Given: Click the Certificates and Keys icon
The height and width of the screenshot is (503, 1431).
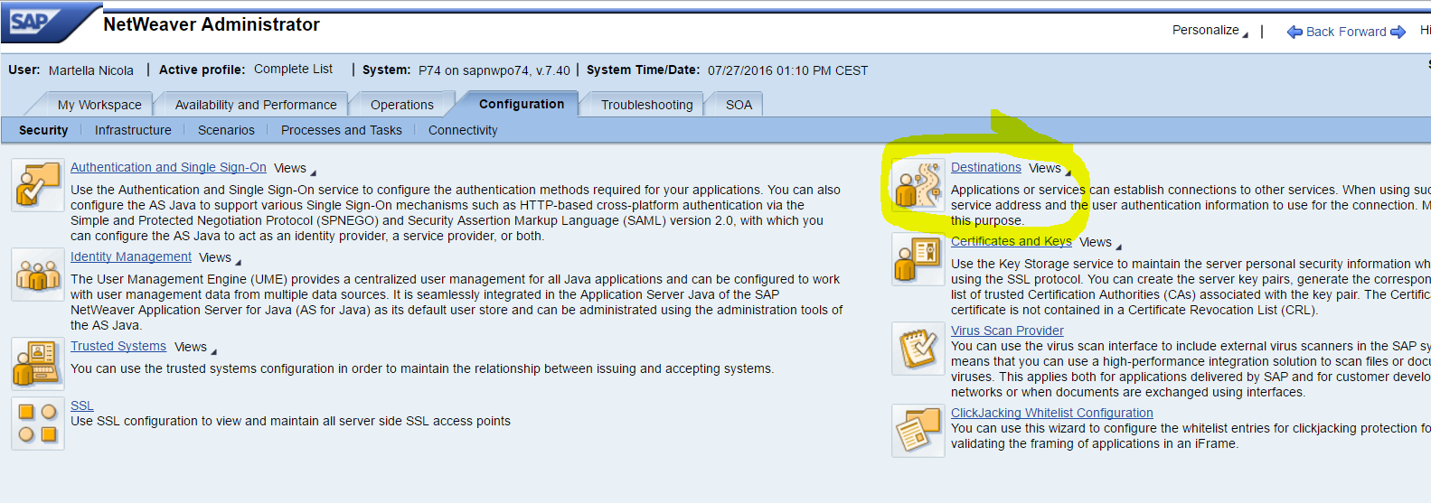Looking at the screenshot, I should 918,259.
